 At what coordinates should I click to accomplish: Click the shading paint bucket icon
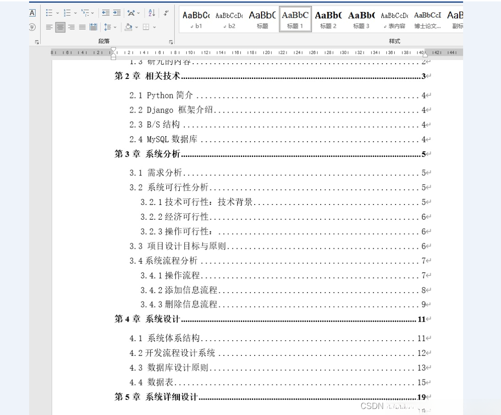[128, 27]
